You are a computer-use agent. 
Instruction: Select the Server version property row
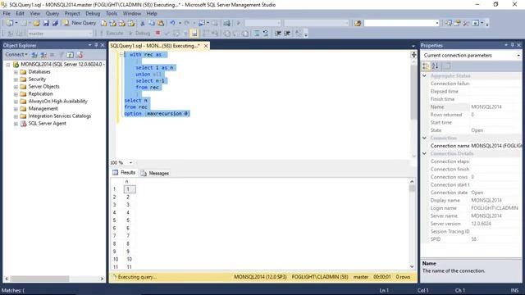[x=472, y=224]
